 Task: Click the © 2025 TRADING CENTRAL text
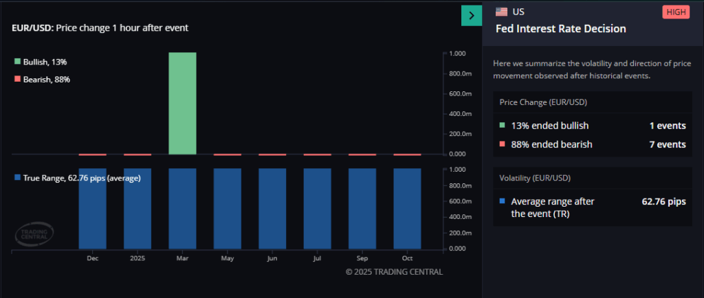394,272
